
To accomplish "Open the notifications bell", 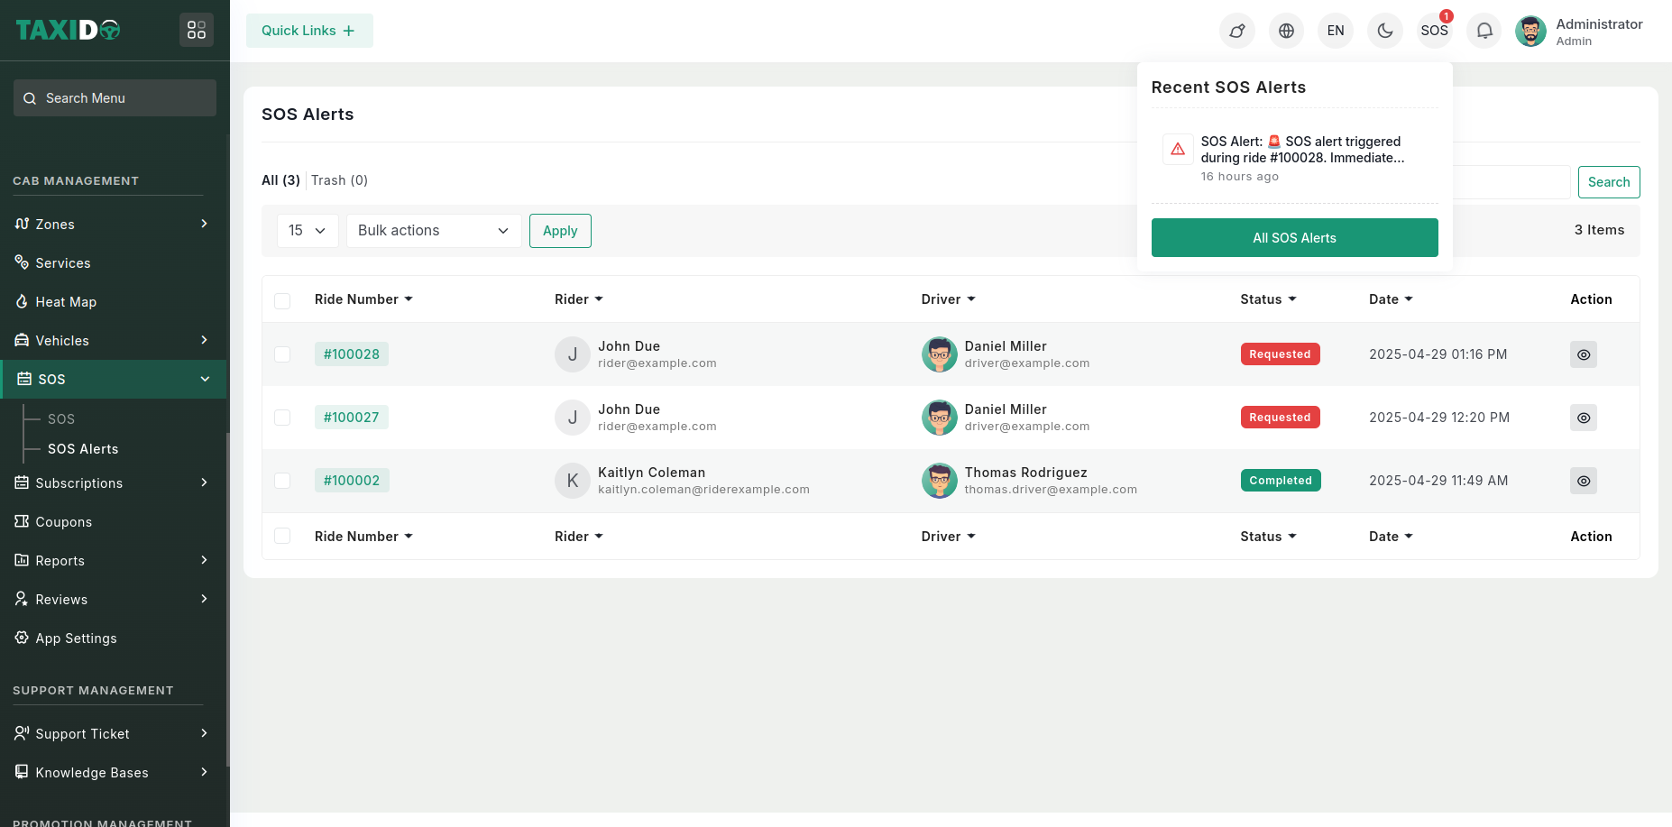I will (1484, 31).
